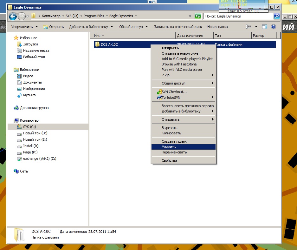The height and width of the screenshot is (250, 297).
Task: Choose Удалить in the context menu
Action: (184, 147)
